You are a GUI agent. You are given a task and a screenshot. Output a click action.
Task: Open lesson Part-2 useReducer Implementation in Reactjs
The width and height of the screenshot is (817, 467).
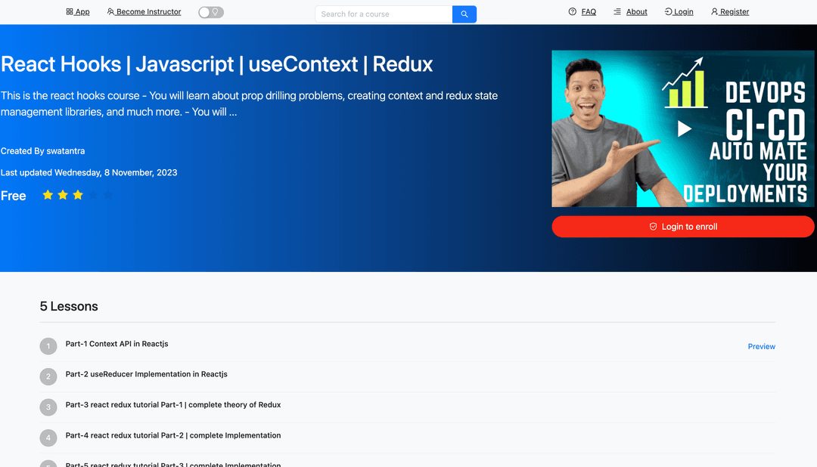click(x=147, y=374)
